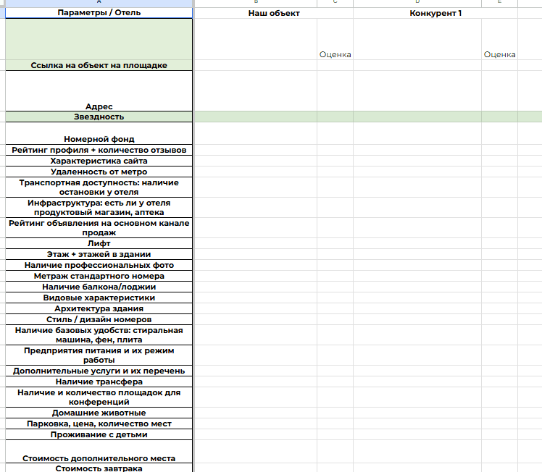This screenshot has height=472, width=542.
Task: Select 'Рейтинг профиля + количество отзывов' cell
Action: [99, 150]
